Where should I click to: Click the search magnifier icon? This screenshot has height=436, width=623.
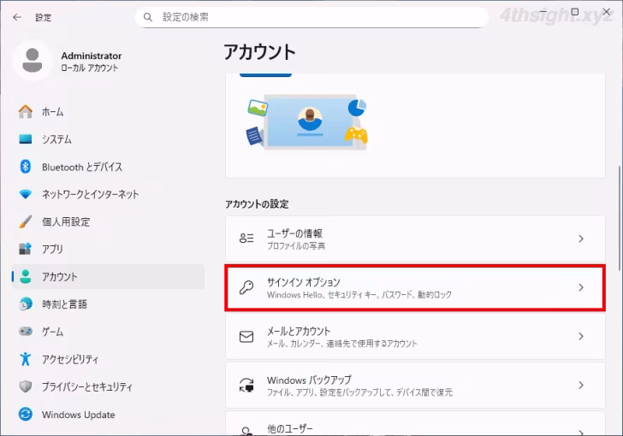coord(148,17)
